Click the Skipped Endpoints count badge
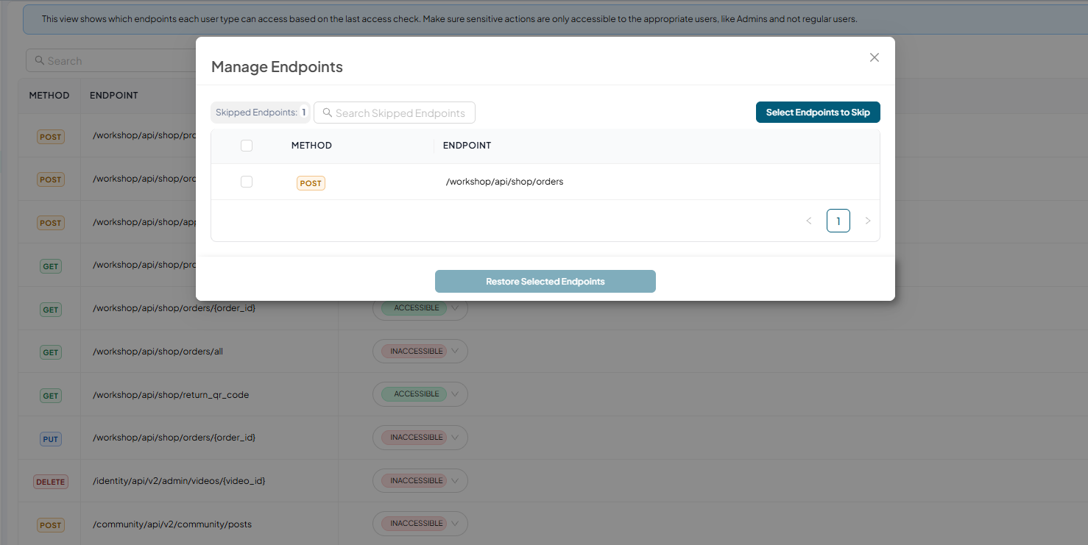1088x545 pixels. coord(261,113)
